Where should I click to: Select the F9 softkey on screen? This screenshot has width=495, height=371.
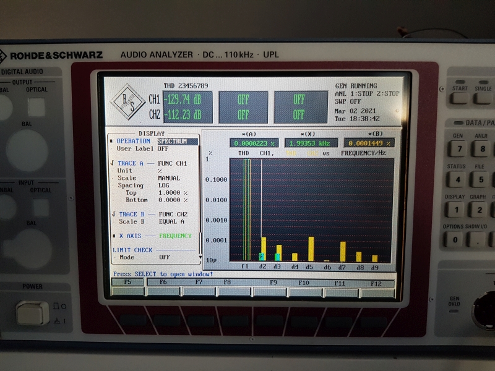coord(273,283)
